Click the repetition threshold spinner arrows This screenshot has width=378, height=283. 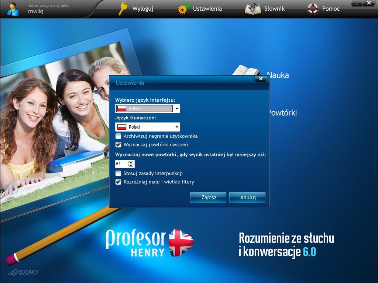tap(131, 164)
